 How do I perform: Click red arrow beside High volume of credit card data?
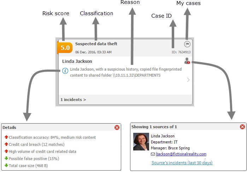pyautogui.click(x=6, y=152)
